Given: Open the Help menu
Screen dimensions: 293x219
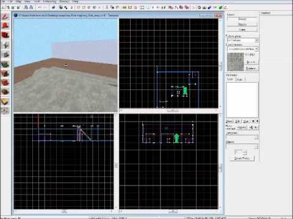Looking at the screenshot, I should coord(75,1).
